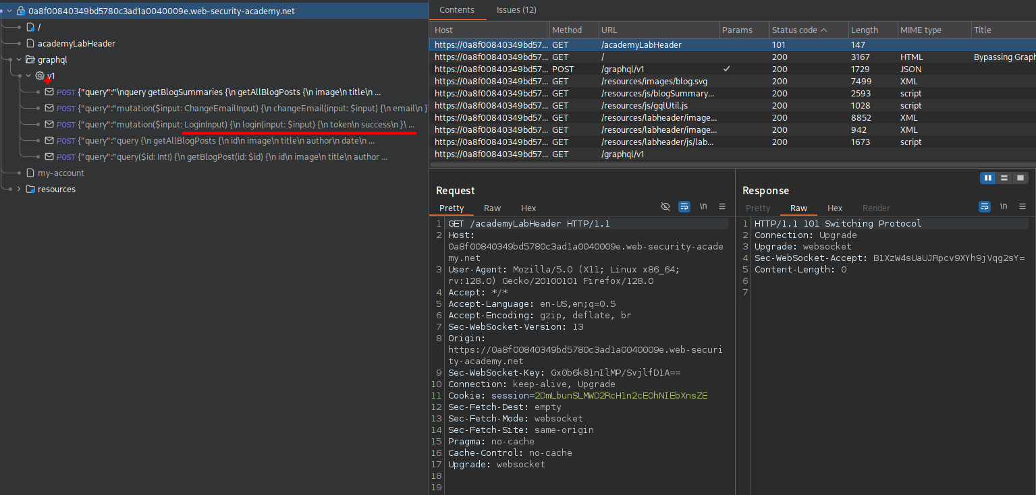Click the graphql folder icon
Viewport: 1036px width, 495px height.
(30, 59)
